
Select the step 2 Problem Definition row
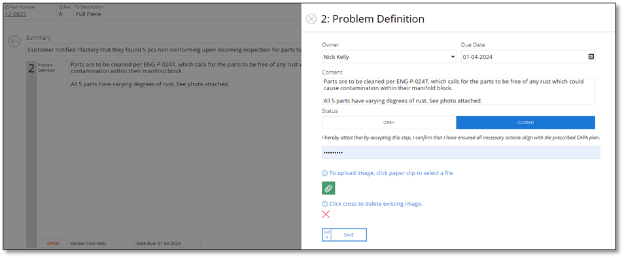(x=164, y=154)
